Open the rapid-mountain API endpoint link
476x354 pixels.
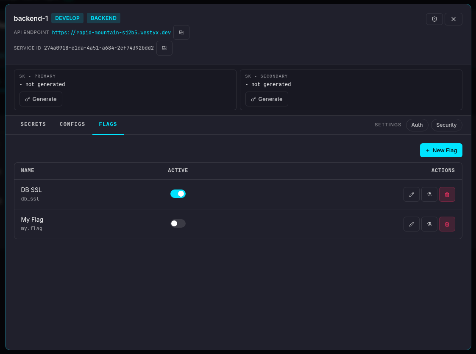click(111, 33)
